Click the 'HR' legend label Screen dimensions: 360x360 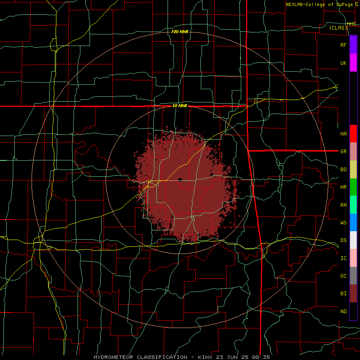[343, 187]
